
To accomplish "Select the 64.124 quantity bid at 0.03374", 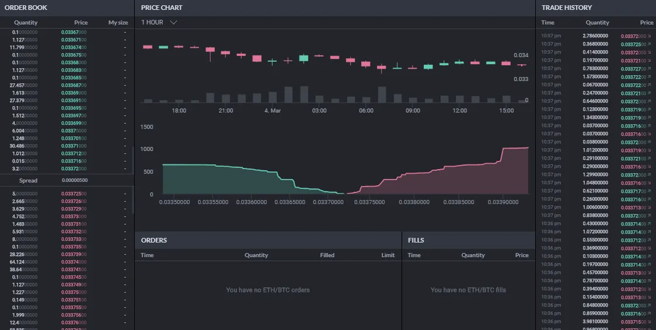I will [x=67, y=262].
